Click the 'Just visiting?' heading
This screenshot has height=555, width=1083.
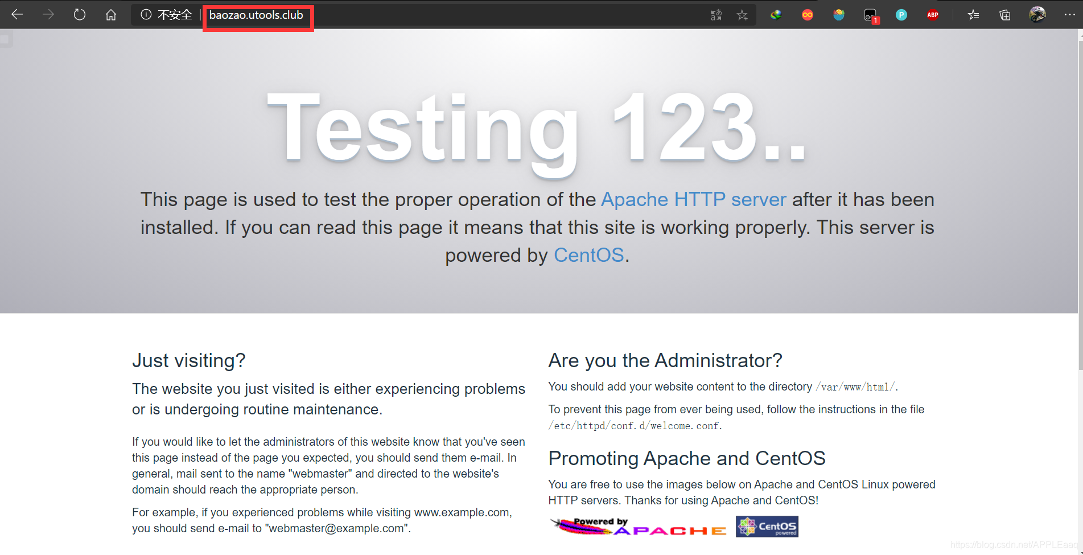[x=189, y=360]
